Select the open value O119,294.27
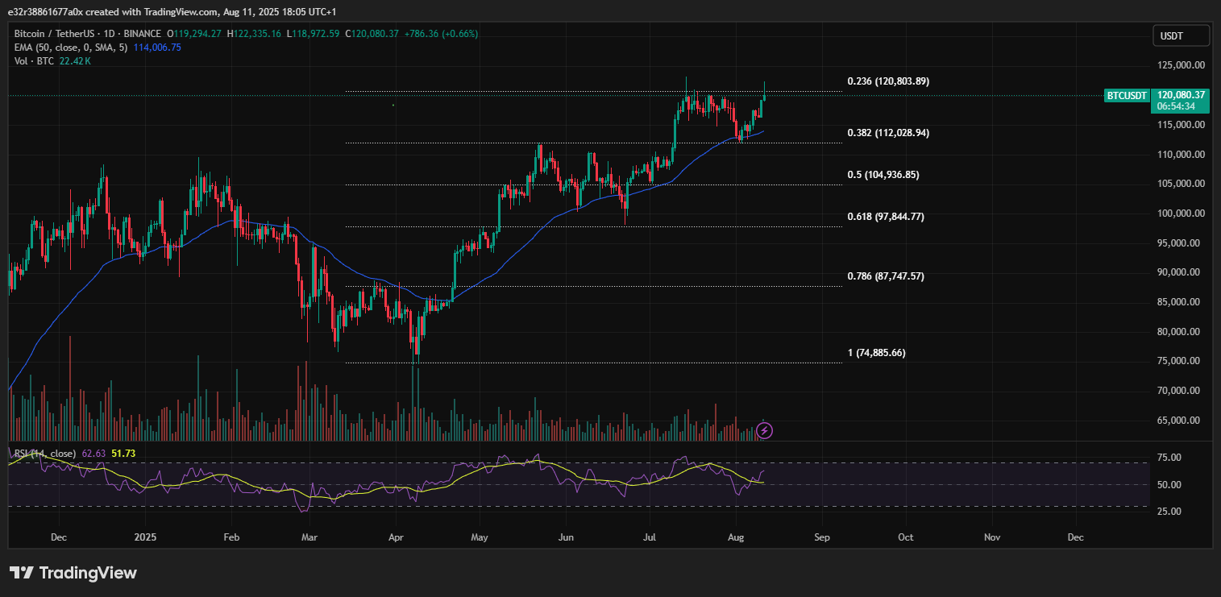Screen dimensions: 1221x597 click(194, 34)
